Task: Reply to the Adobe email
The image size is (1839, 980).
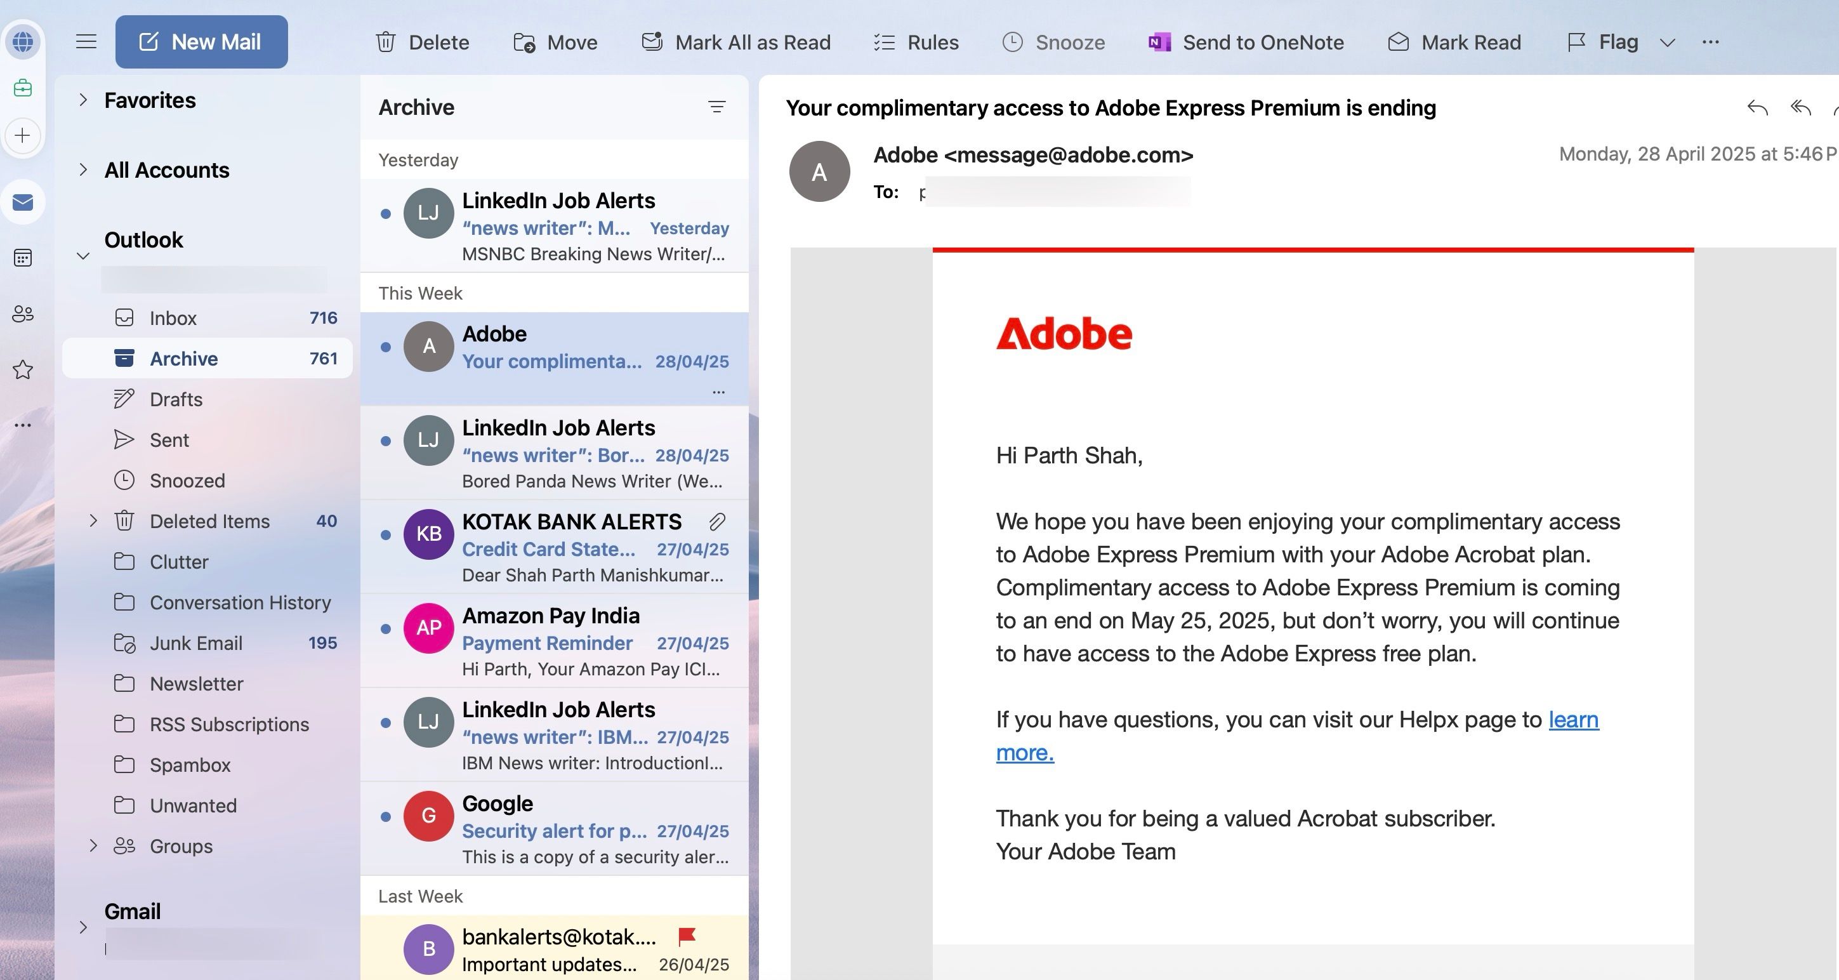Action: (x=1758, y=108)
